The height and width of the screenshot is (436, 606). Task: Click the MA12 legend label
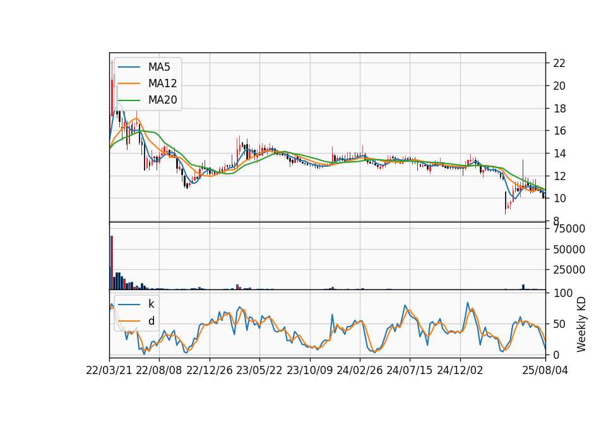(162, 83)
